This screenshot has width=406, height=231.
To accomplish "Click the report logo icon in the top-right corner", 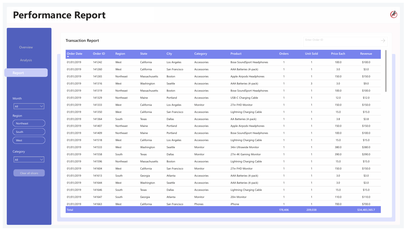I will click(394, 14).
